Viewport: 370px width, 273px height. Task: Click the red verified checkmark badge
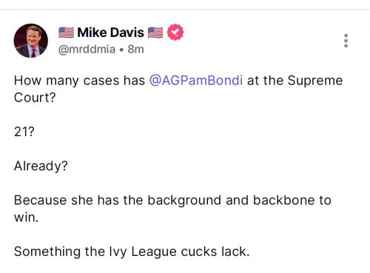pos(175,32)
